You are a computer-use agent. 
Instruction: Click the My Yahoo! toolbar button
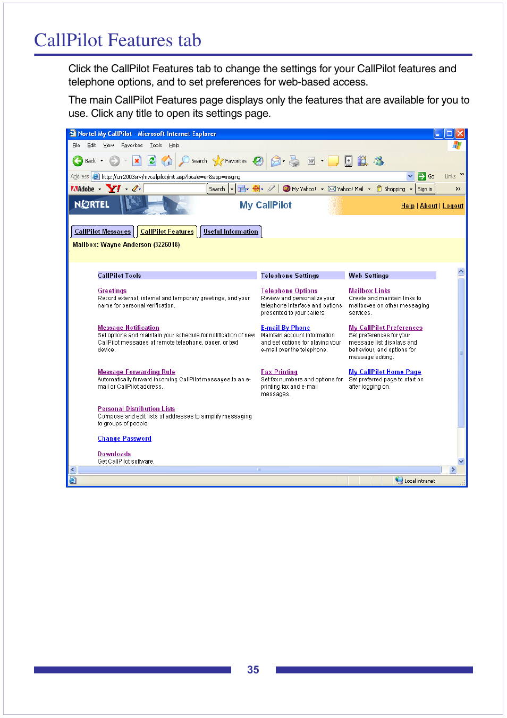click(x=300, y=189)
